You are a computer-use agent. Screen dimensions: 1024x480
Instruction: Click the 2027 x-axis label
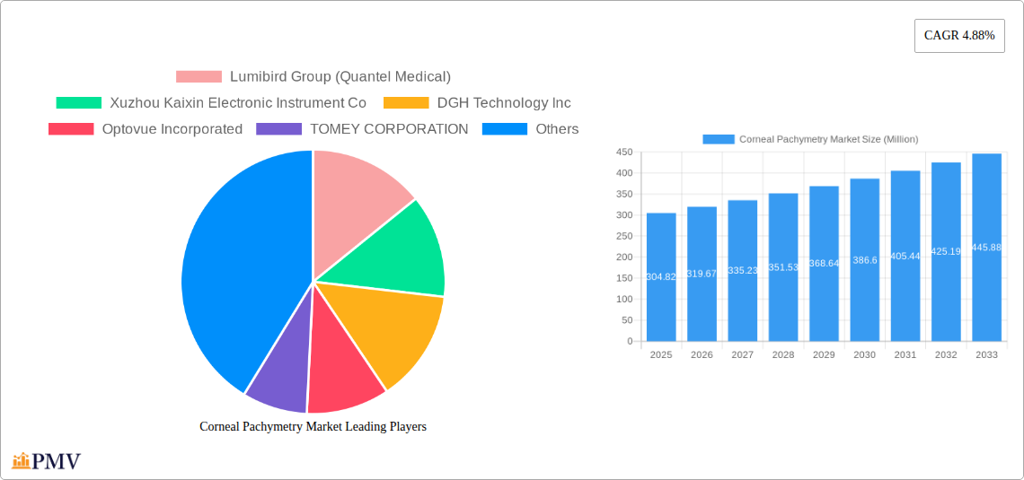pos(743,354)
